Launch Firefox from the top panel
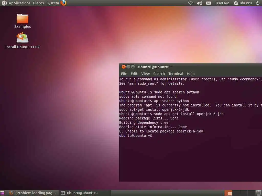 coord(63,3)
